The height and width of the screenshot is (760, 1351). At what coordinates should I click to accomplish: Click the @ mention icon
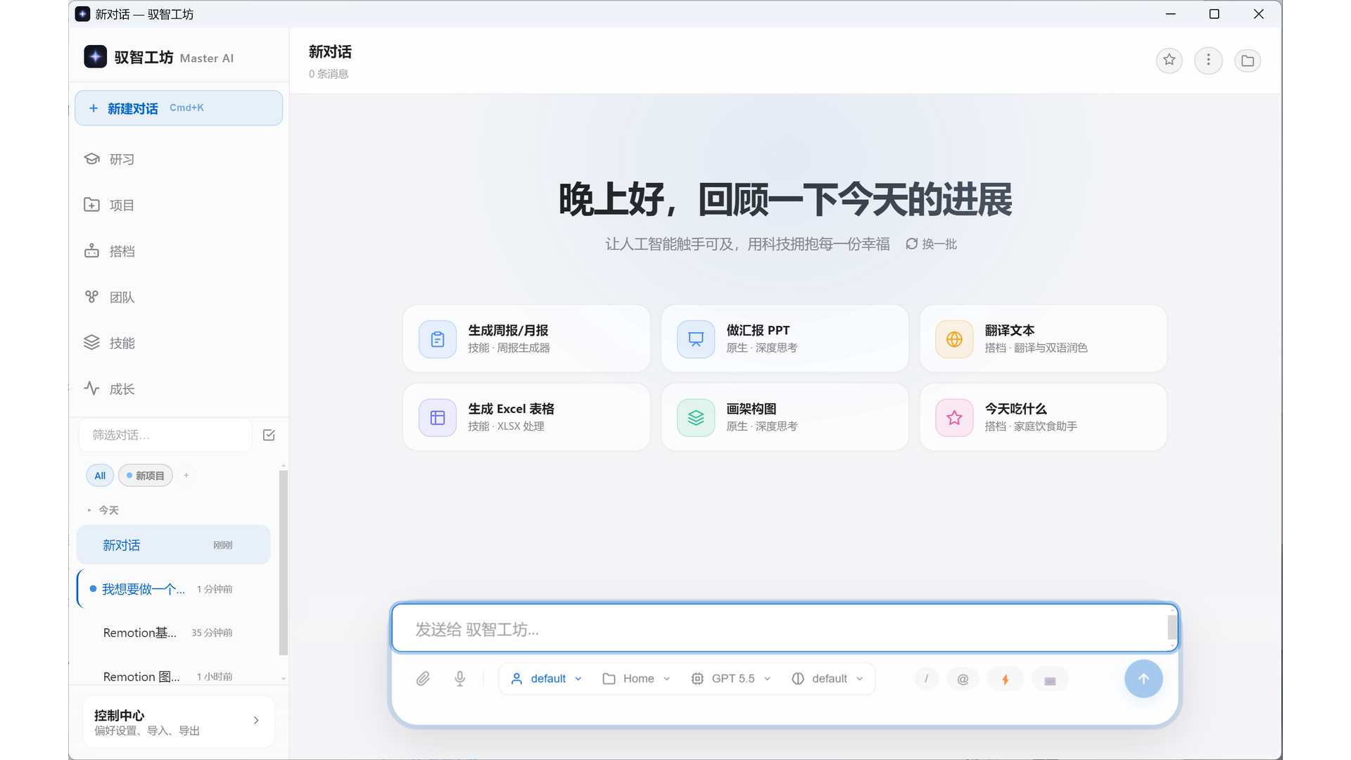963,679
